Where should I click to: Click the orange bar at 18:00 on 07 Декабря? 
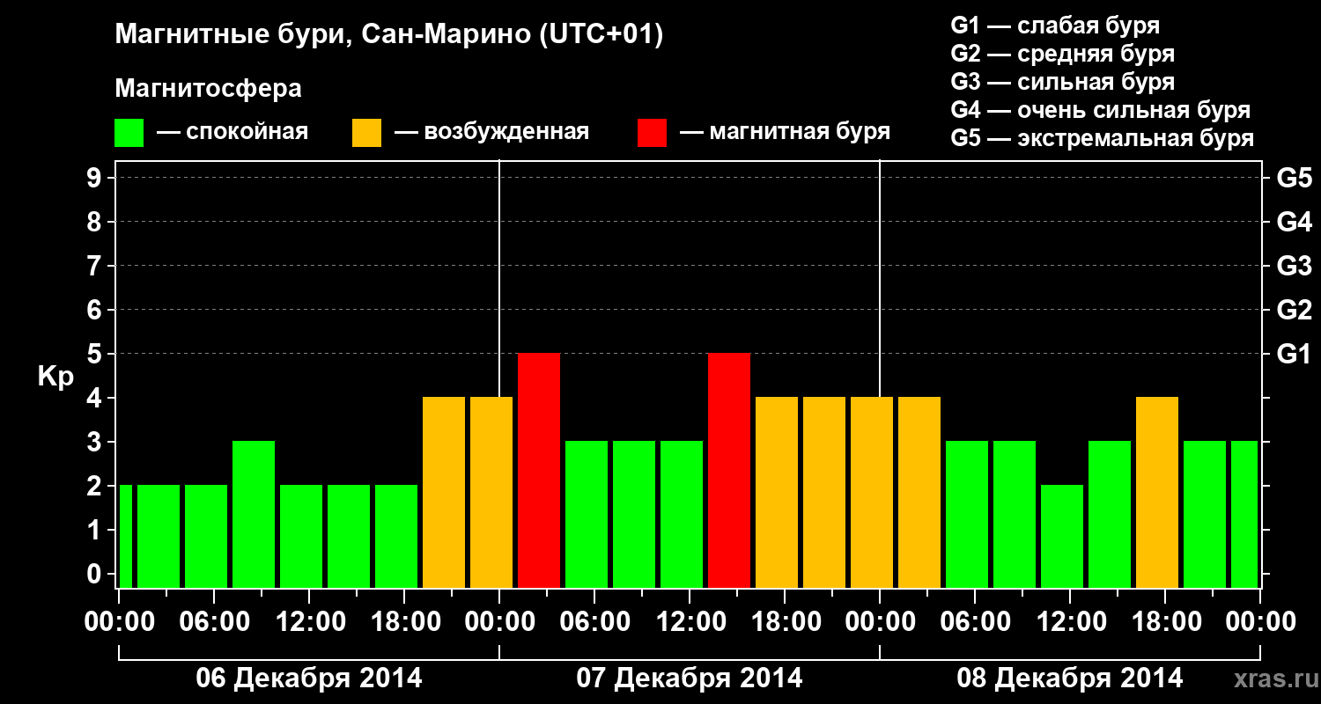pos(777,492)
